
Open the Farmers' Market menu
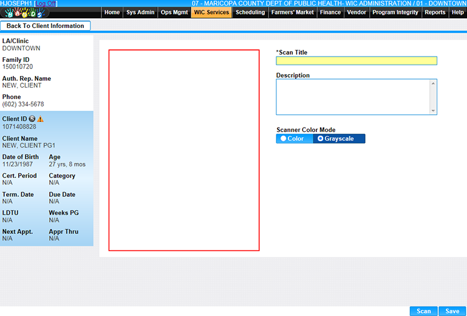293,12
